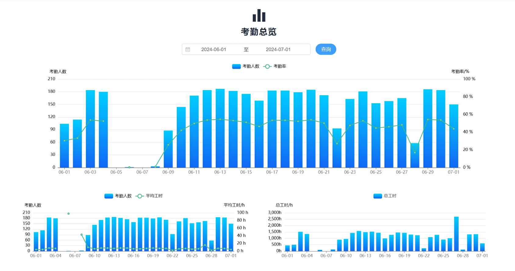This screenshot has width=515, height=271.
Task: Select the start date field 2024-06-01
Action: pyautogui.click(x=214, y=49)
